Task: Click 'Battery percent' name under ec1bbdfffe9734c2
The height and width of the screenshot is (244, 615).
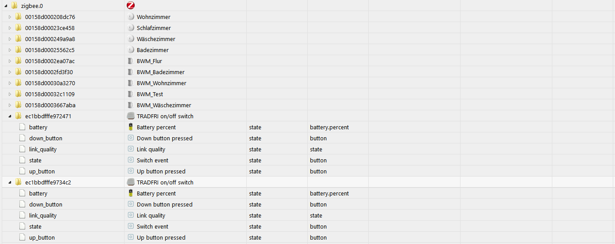Action: click(156, 193)
